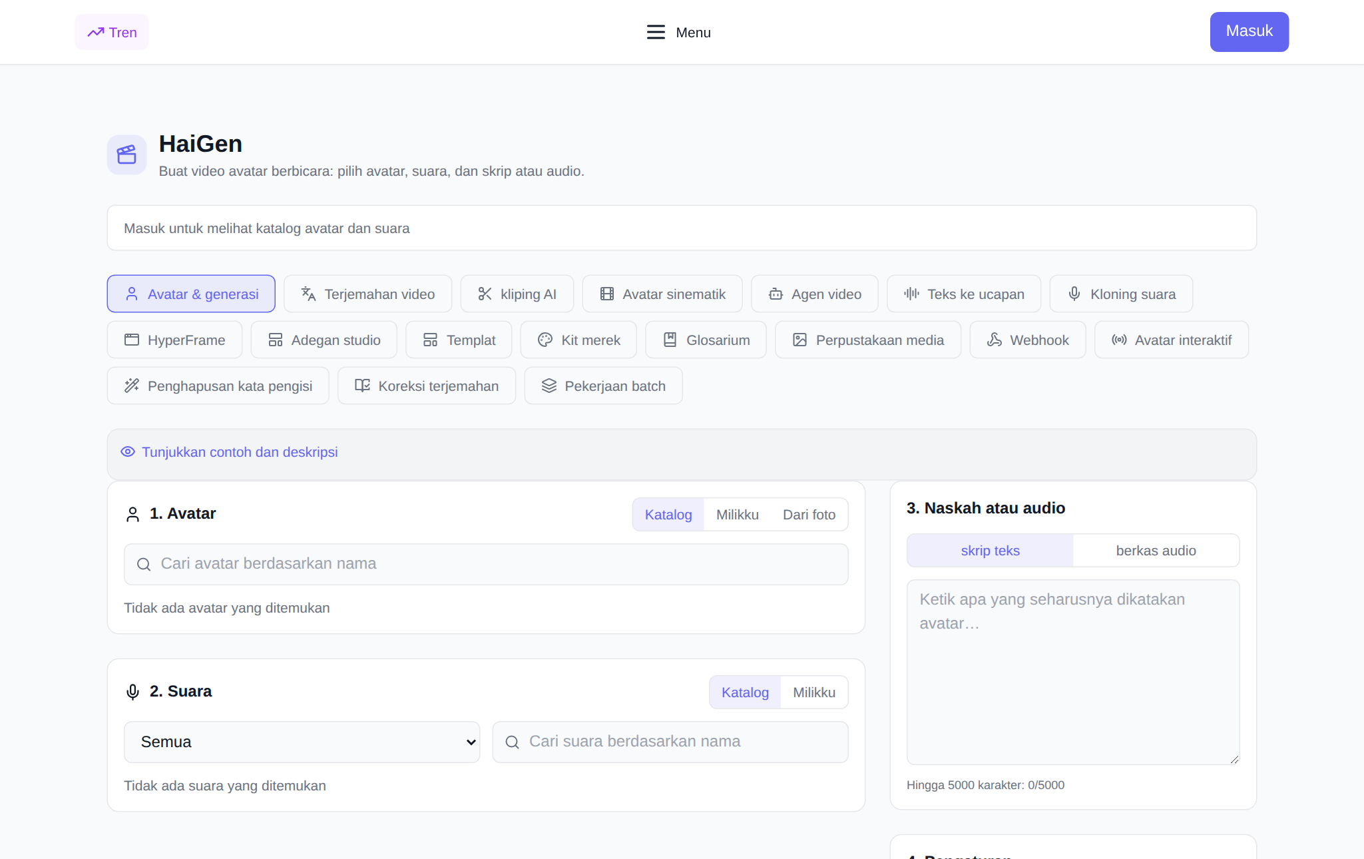1364x859 pixels.
Task: Click the Masuk login button
Action: (x=1250, y=31)
